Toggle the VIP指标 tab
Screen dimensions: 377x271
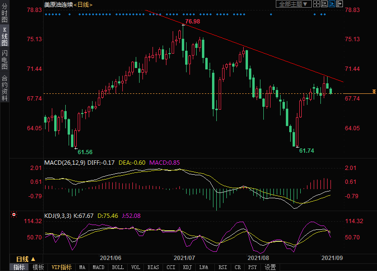[61, 267]
